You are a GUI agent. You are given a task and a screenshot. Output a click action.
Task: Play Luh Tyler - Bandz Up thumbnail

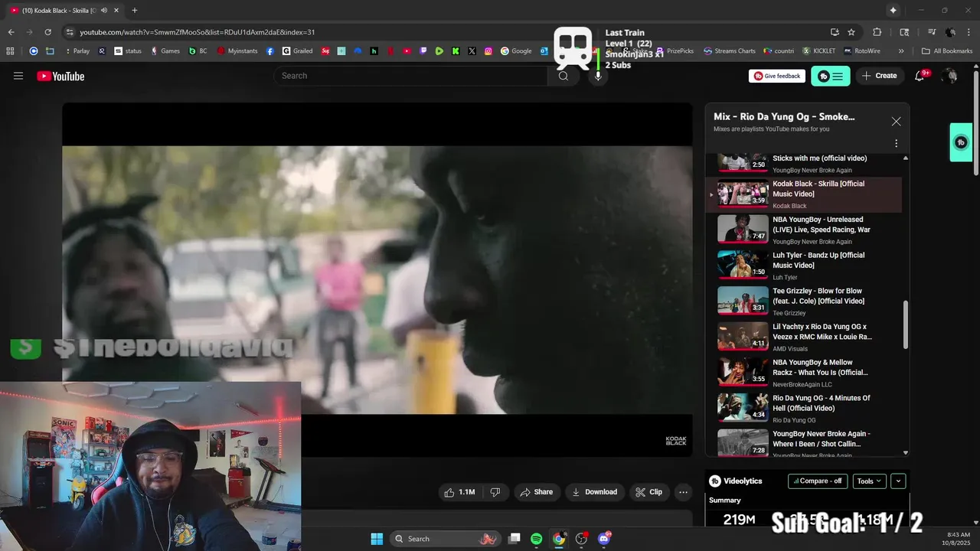tap(743, 265)
